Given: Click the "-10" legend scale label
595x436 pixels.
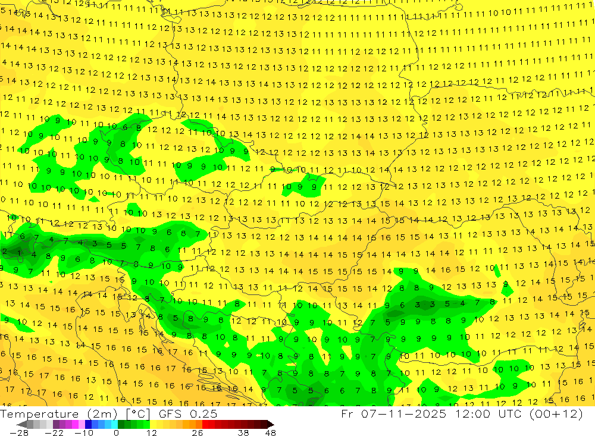Looking at the screenshot, I should (83, 432).
